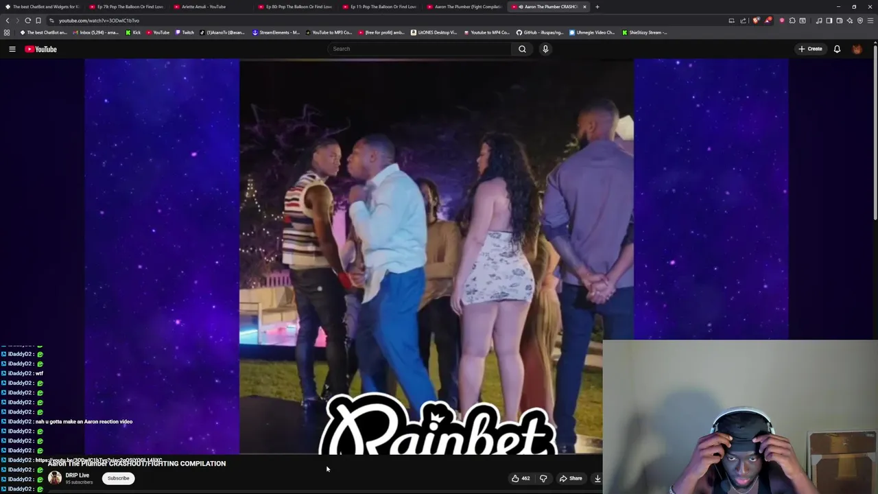
Task: Open the bookmarks bar apps grid icon
Action: [7, 32]
